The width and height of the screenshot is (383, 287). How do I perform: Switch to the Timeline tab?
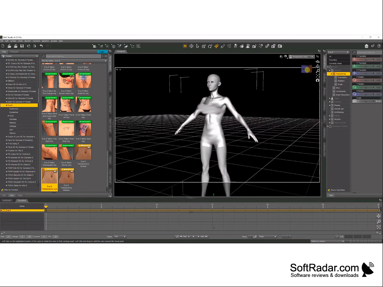coord(22,201)
